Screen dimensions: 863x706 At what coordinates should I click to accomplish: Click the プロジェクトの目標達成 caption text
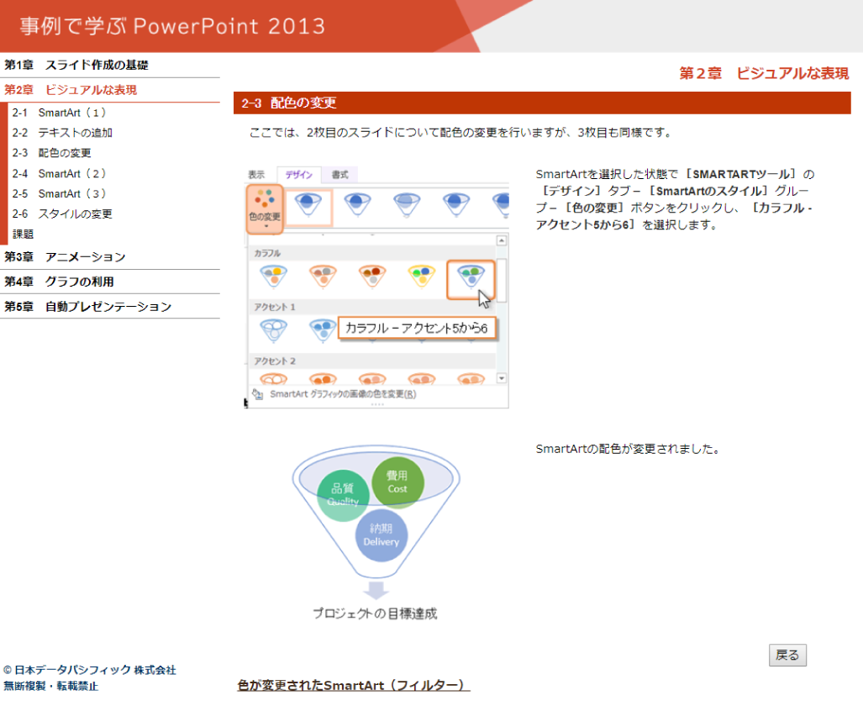click(375, 614)
